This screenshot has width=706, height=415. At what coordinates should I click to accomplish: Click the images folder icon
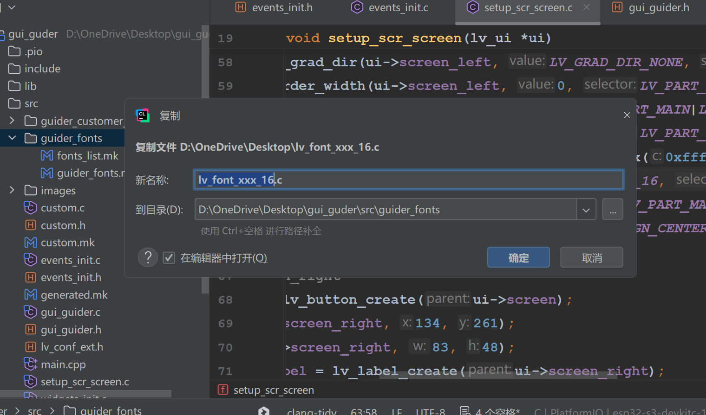(x=31, y=190)
